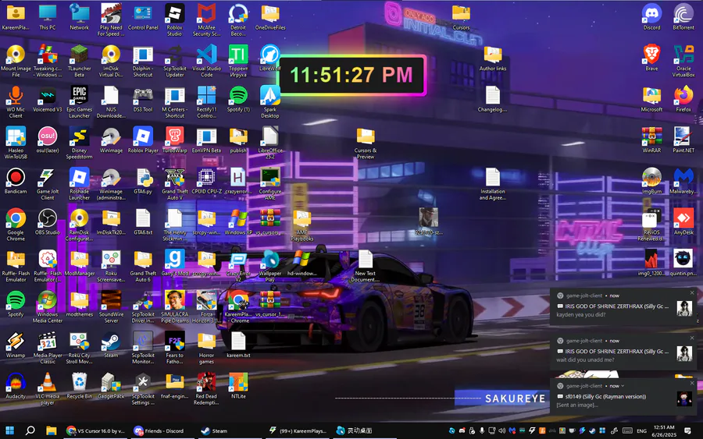Image resolution: width=703 pixels, height=439 pixels.
Task: Select the Grand Theft Auto V icon
Action: (174, 184)
